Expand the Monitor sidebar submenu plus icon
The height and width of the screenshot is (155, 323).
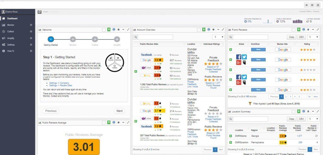(31, 25)
